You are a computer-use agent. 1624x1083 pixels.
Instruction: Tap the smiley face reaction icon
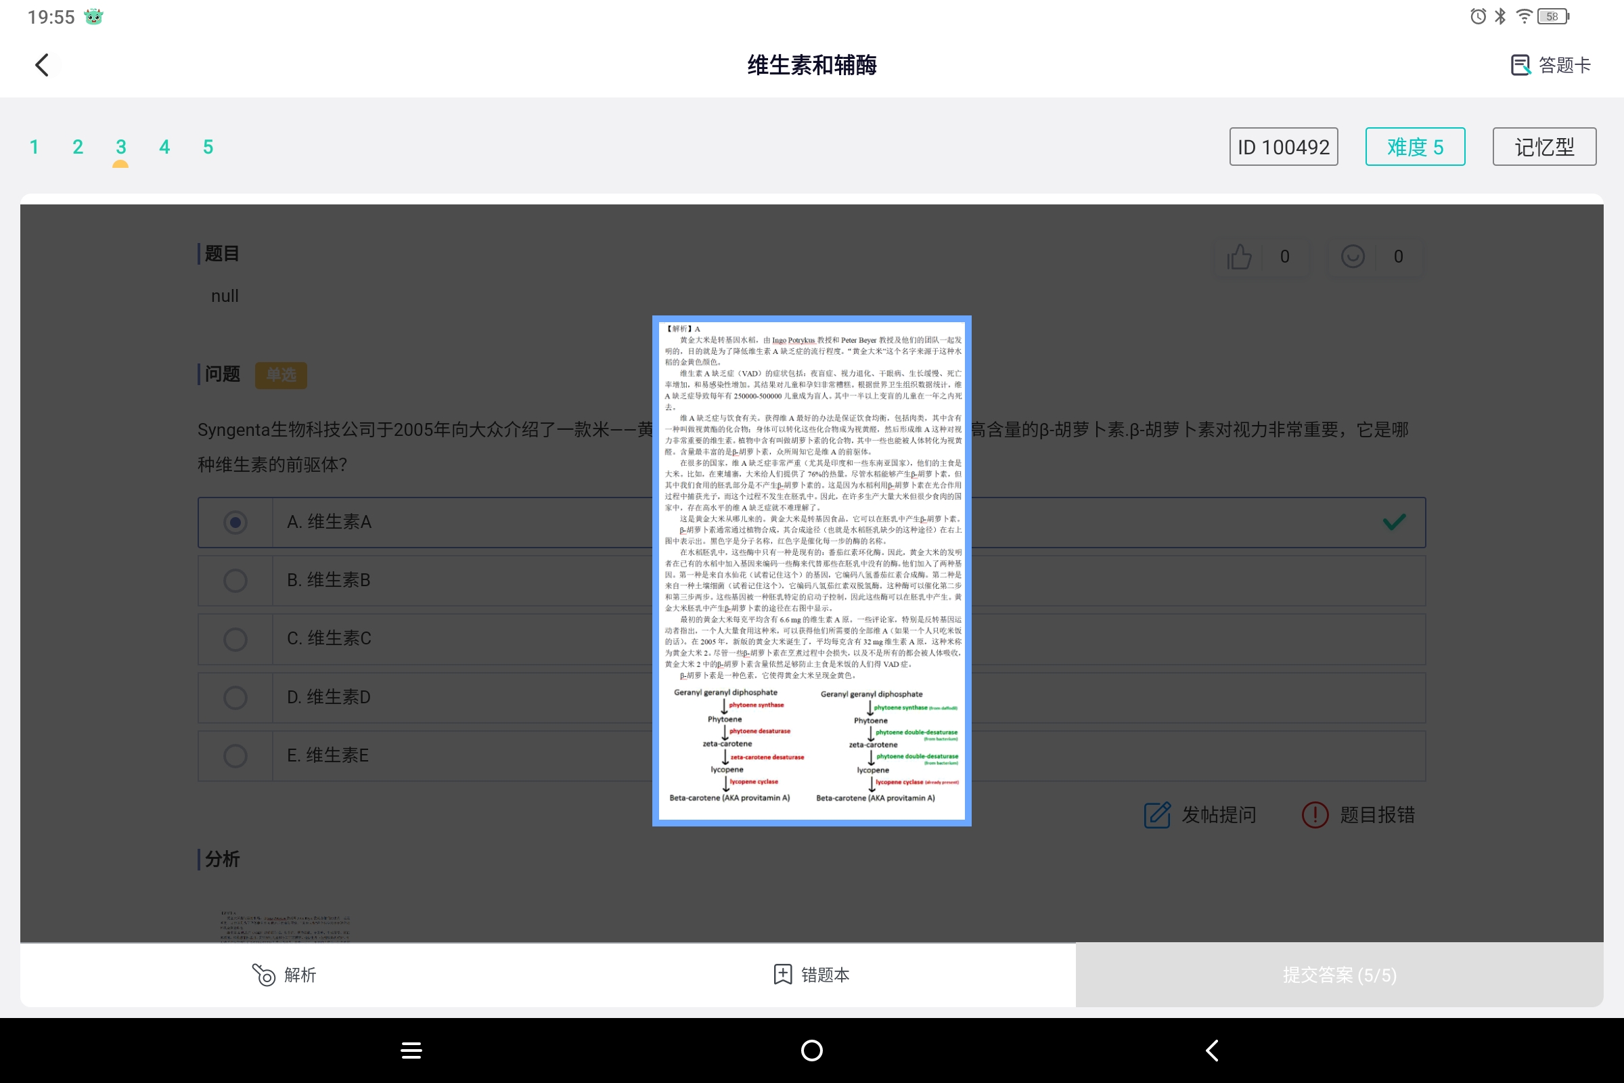coord(1353,257)
